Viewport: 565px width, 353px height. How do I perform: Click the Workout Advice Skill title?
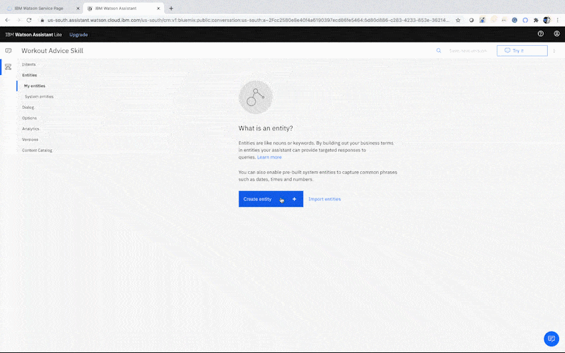click(53, 50)
